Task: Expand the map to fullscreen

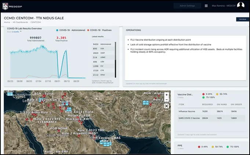Action: click(166, 106)
